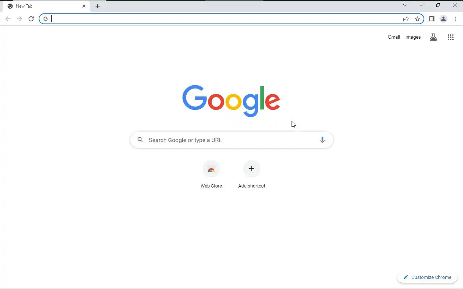Open a new tab with plus button
The height and width of the screenshot is (289, 463).
click(98, 6)
